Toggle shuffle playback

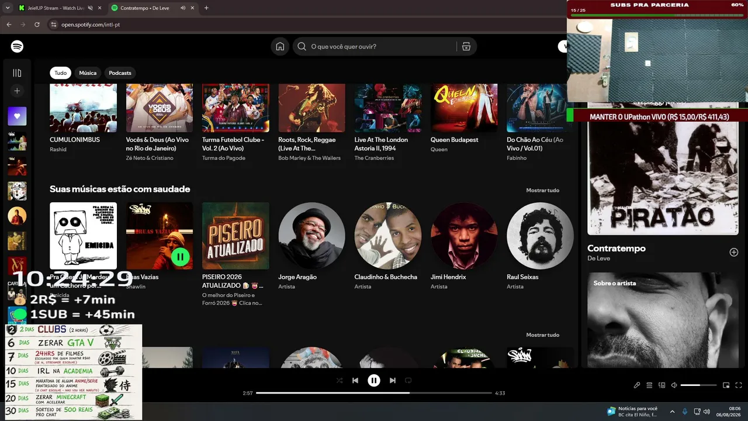point(340,381)
